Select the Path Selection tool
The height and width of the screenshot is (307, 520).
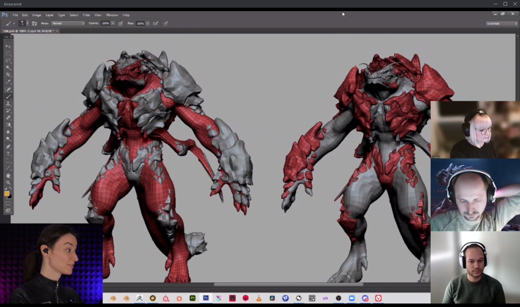[x=8, y=161]
